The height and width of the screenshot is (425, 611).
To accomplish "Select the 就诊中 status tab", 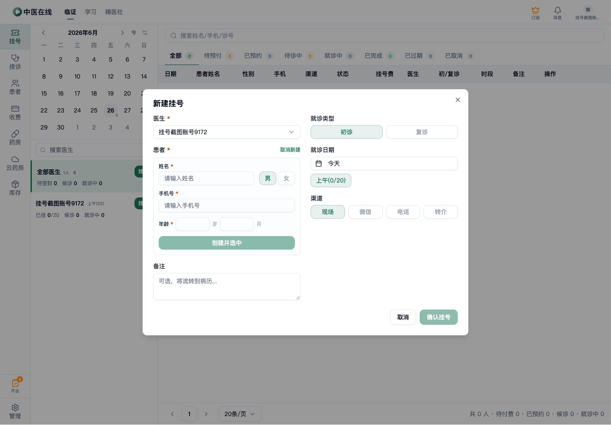I will 339,56.
